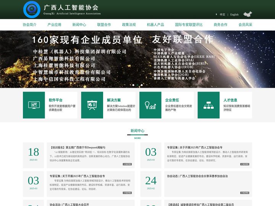Select the third banner slide dot
Screen dimensions: 275x206
(142, 85)
